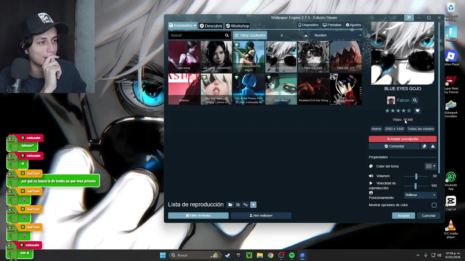Click the Volumen speaker icon
This screenshot has height=261, width=465.
[371, 176]
